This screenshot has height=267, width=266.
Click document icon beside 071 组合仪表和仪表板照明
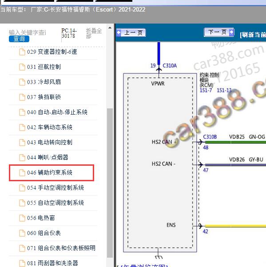click(x=22, y=248)
